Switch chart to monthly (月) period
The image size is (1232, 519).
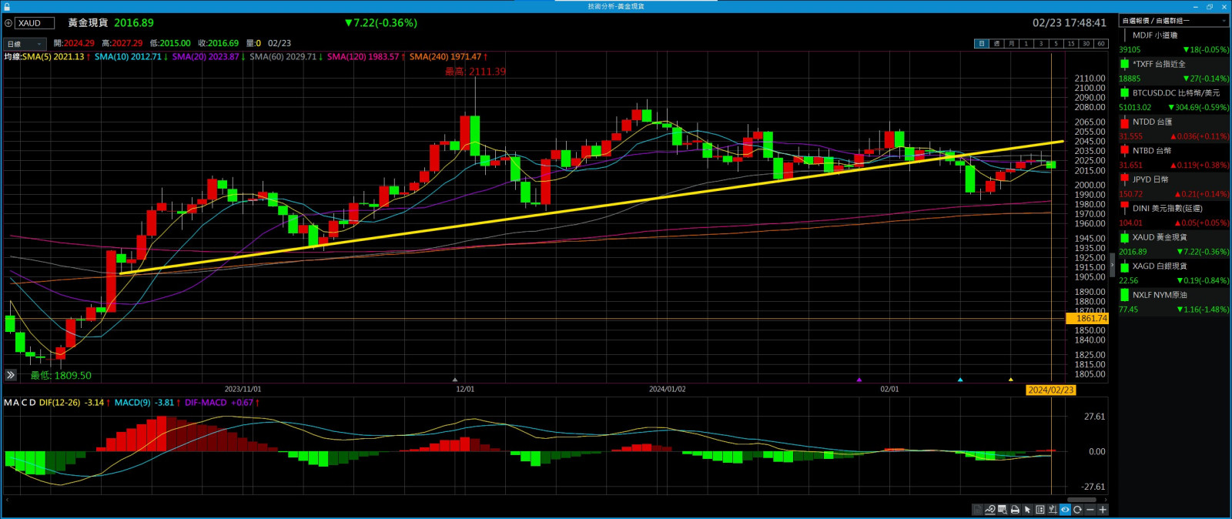tap(1011, 44)
